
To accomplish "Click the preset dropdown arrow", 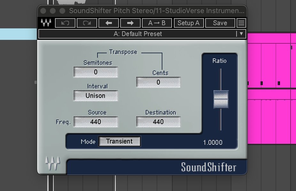I will click(x=242, y=34).
